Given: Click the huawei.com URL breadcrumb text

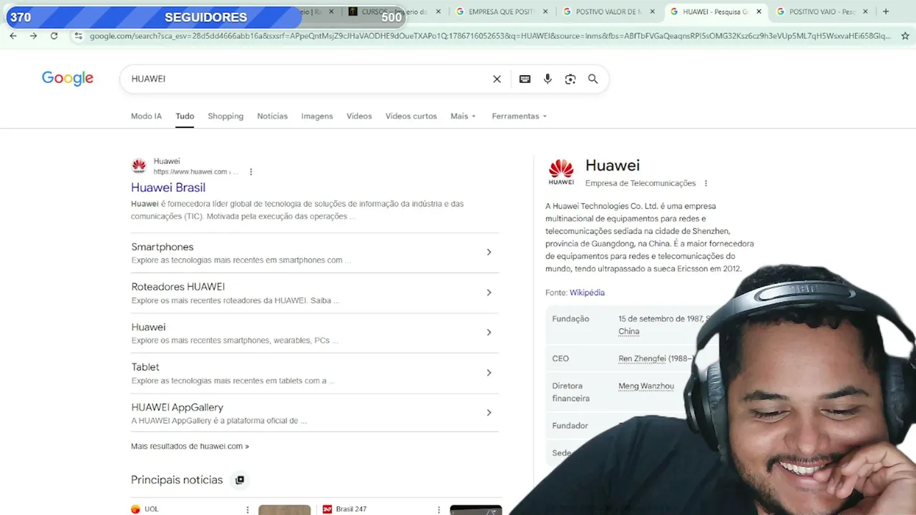Looking at the screenshot, I should click(195, 172).
